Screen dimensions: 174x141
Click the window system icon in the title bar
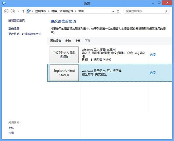point(4,3)
